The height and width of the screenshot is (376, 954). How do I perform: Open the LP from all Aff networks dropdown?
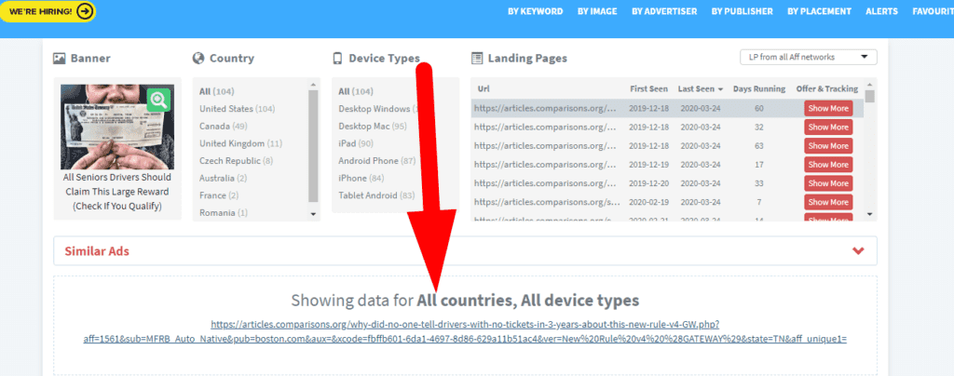click(808, 57)
